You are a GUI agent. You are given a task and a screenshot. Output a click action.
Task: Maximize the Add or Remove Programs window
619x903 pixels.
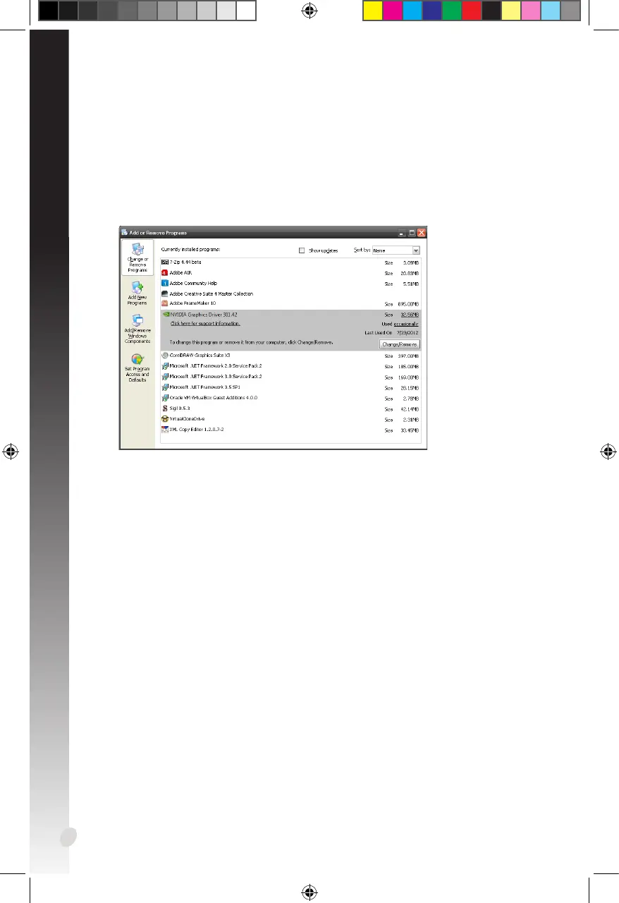412,232
